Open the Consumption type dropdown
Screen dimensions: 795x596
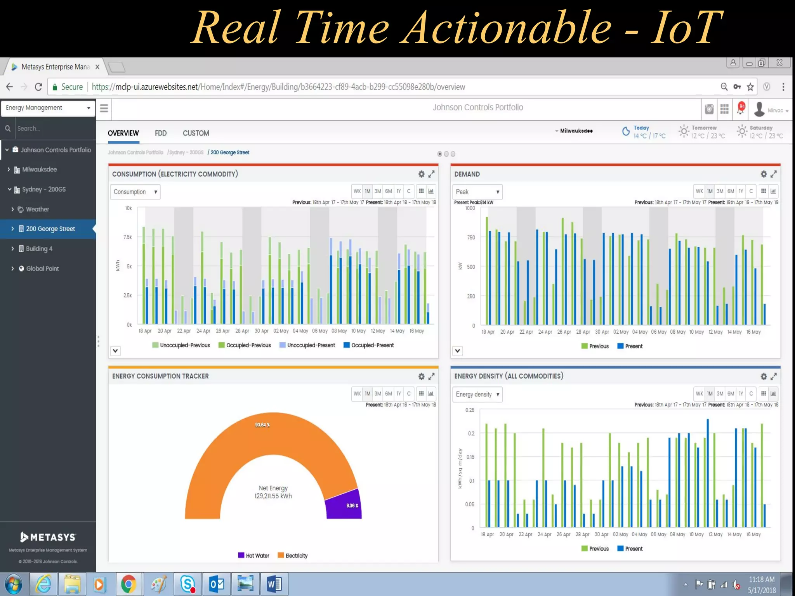click(x=135, y=192)
